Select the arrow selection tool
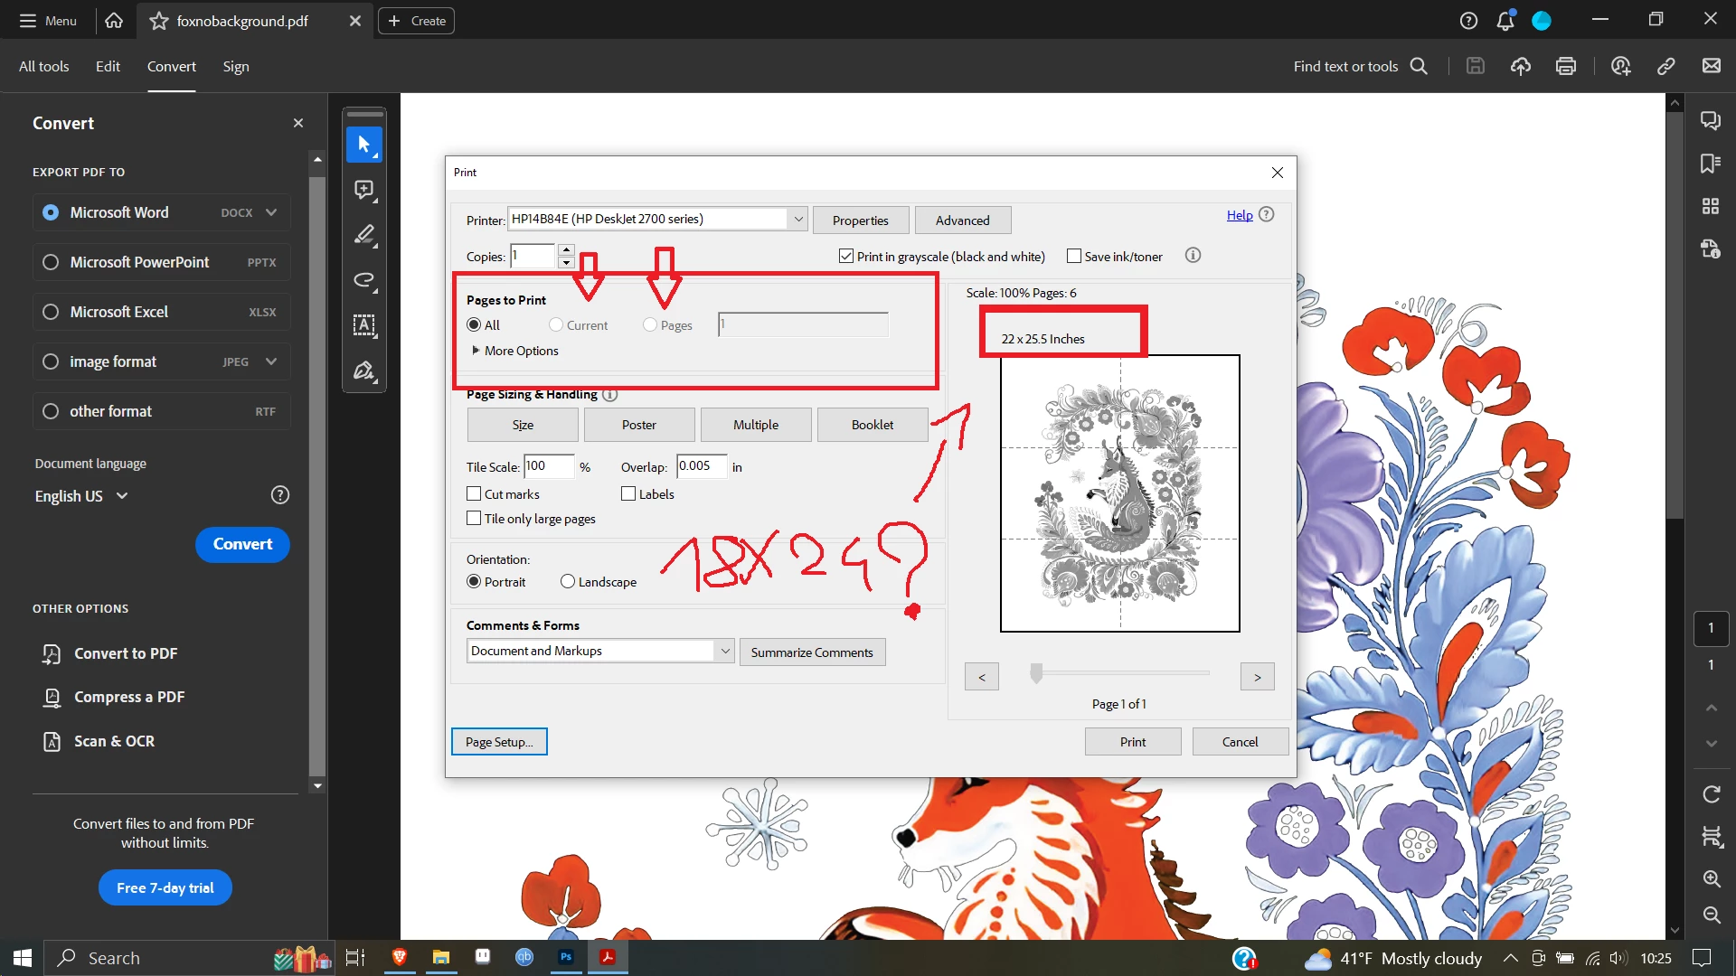 (x=364, y=145)
